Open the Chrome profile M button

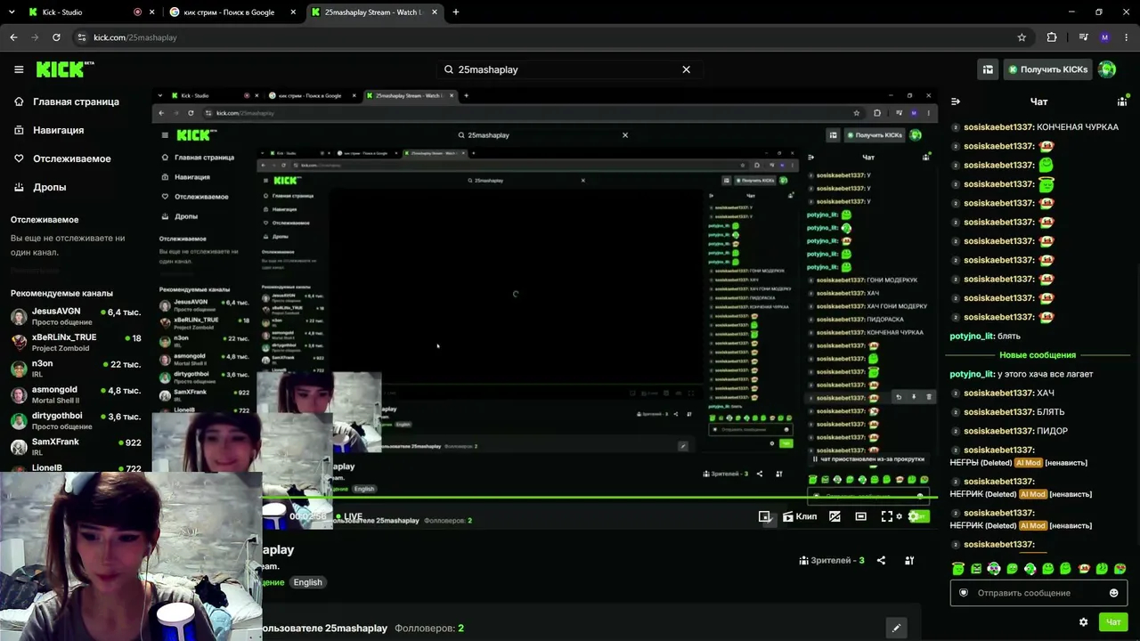tap(1105, 37)
